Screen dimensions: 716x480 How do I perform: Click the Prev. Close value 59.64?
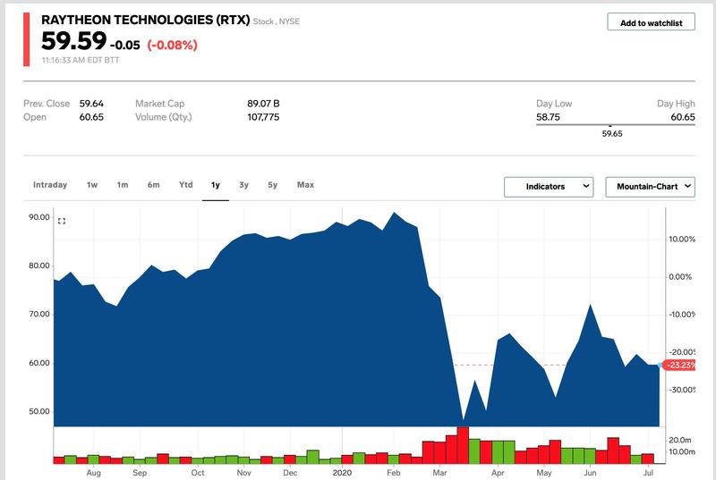(91, 104)
